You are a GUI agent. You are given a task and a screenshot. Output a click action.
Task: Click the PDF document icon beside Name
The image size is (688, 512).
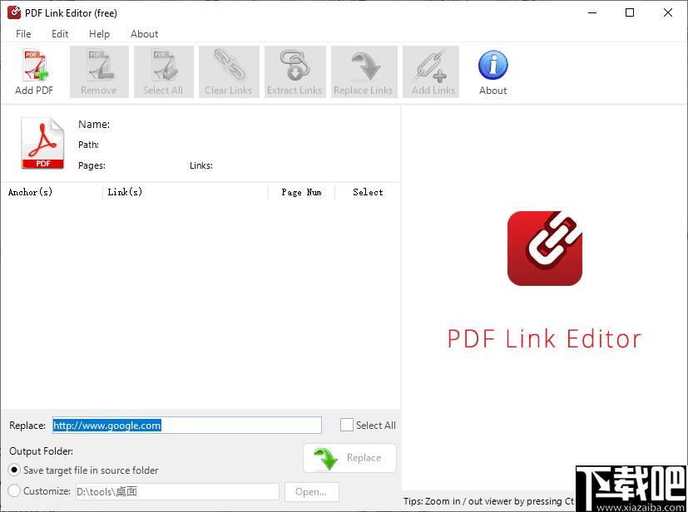click(x=42, y=143)
